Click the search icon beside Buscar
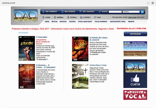This screenshot has width=156, height=108. coord(100,12)
